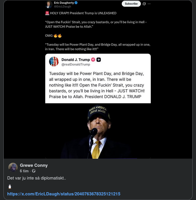Image resolution: width=196 pixels, height=200 pixels.
Task: Open the tweet's three-dot more menu
Action: 149,4
